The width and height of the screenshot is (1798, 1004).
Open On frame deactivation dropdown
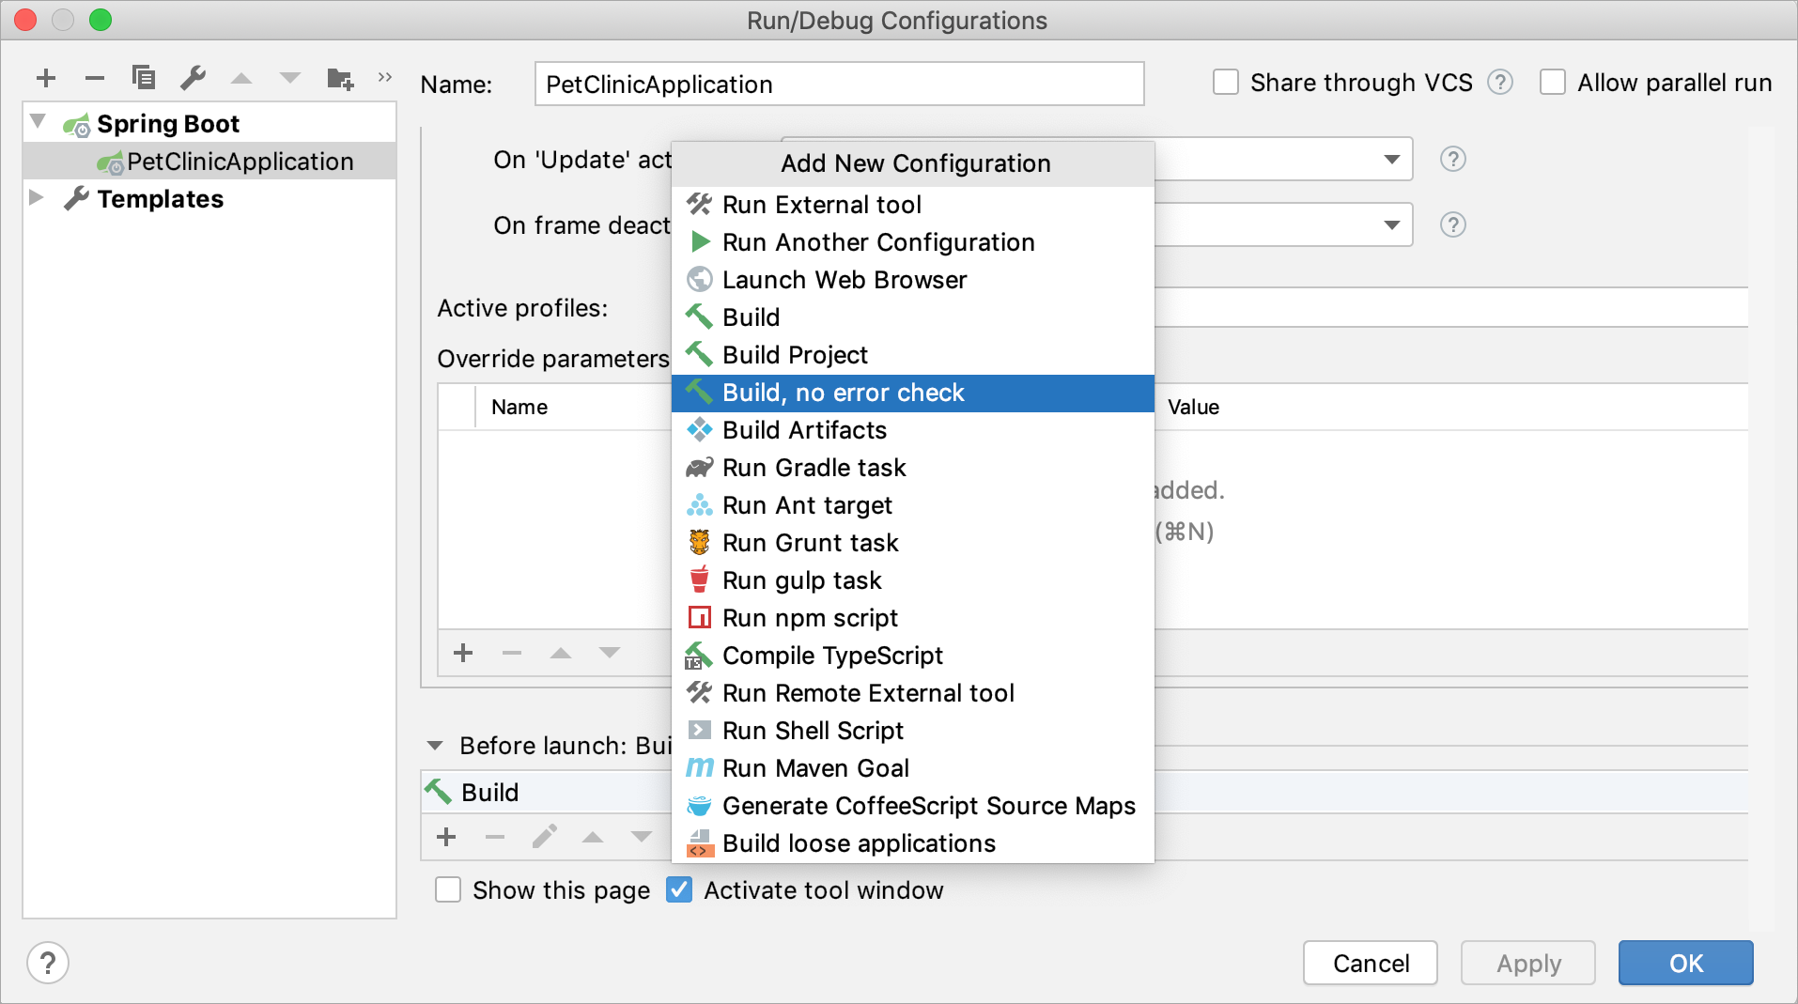(x=1392, y=224)
